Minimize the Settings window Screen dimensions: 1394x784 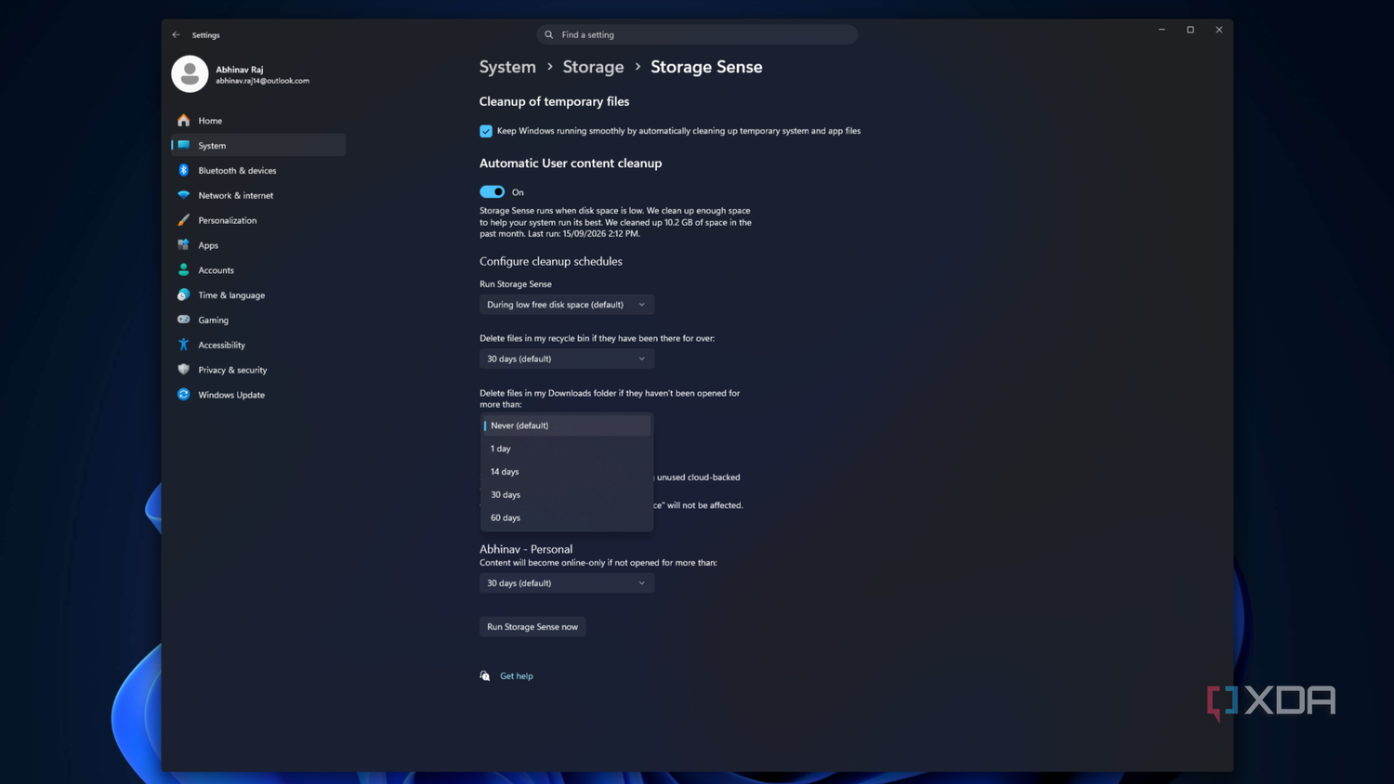coord(1162,30)
